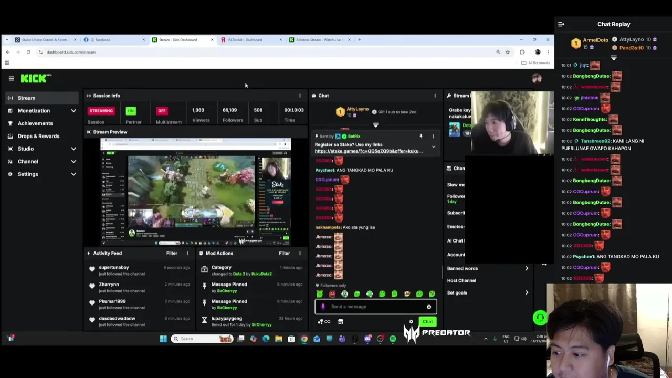The image size is (672, 378).
Task: Switch to the Facebook browser tab
Action: [x=113, y=40]
